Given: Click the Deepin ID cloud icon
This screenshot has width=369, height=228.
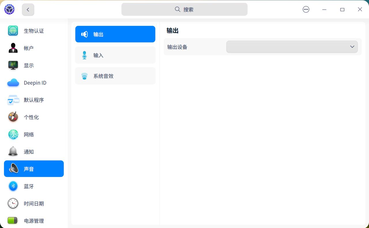Looking at the screenshot, I should tap(13, 83).
